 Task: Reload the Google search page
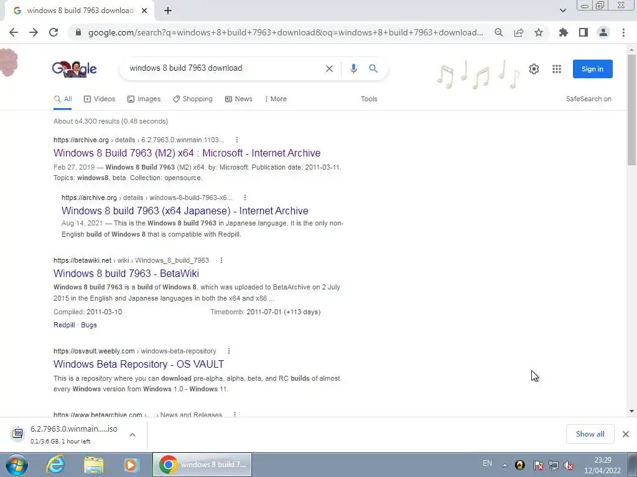(53, 32)
